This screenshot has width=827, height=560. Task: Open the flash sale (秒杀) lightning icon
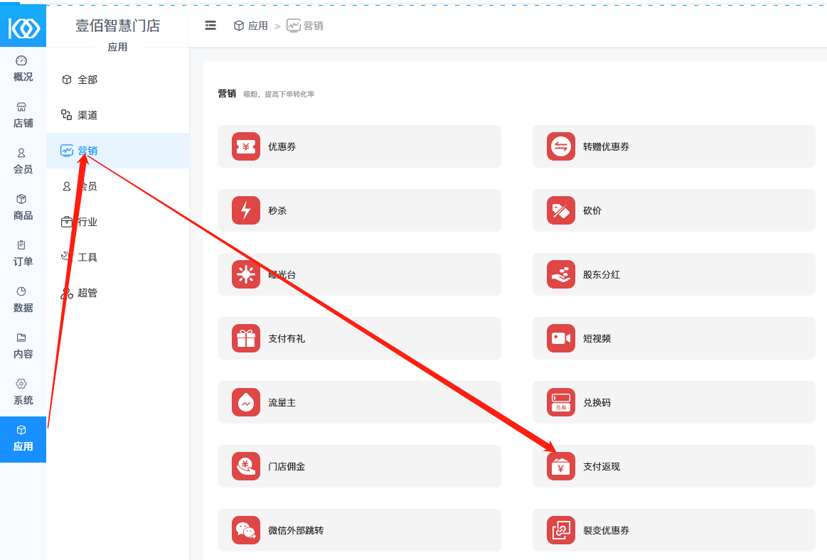click(x=246, y=210)
